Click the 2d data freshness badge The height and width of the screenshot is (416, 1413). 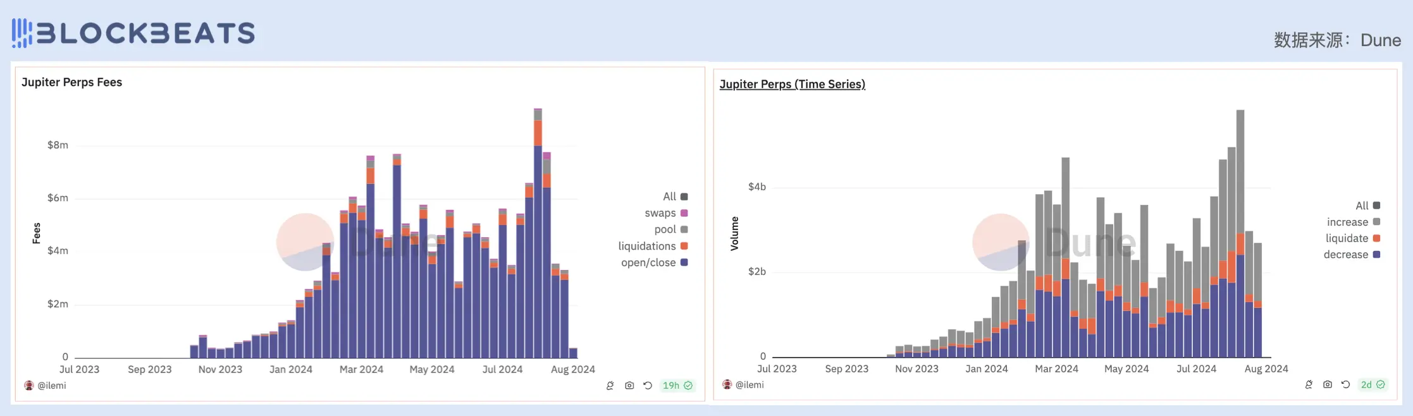(x=1373, y=384)
